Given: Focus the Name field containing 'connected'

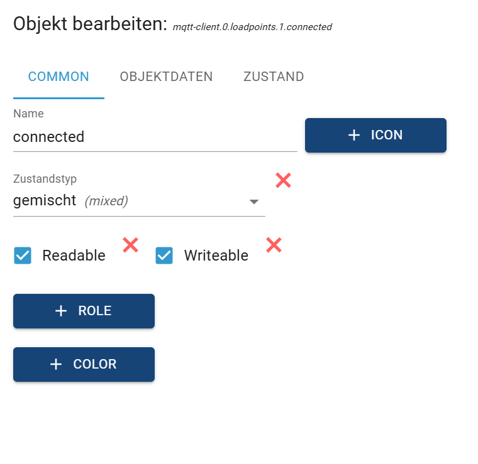Looking at the screenshot, I should [x=154, y=137].
